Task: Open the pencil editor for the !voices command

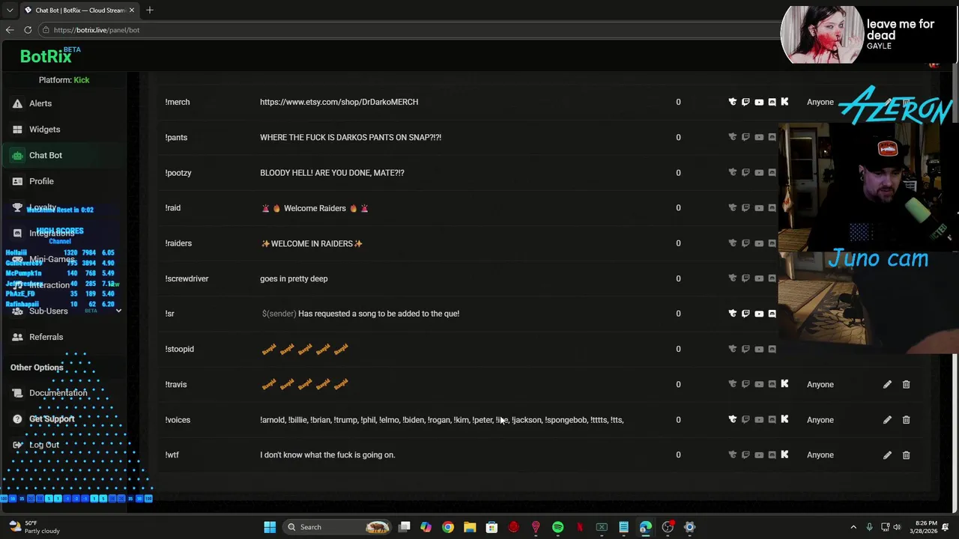Action: pyautogui.click(x=887, y=419)
